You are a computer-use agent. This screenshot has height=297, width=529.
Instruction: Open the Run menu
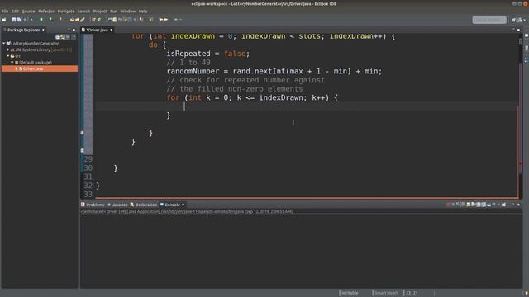pyautogui.click(x=114, y=11)
